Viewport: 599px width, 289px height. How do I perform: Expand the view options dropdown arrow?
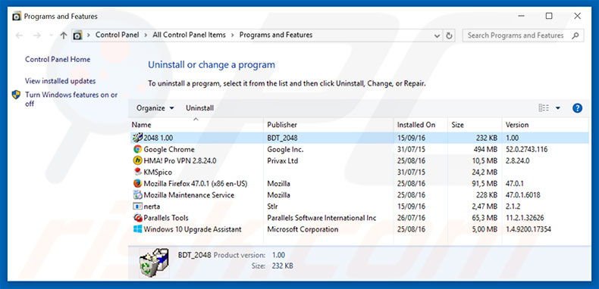pos(558,108)
